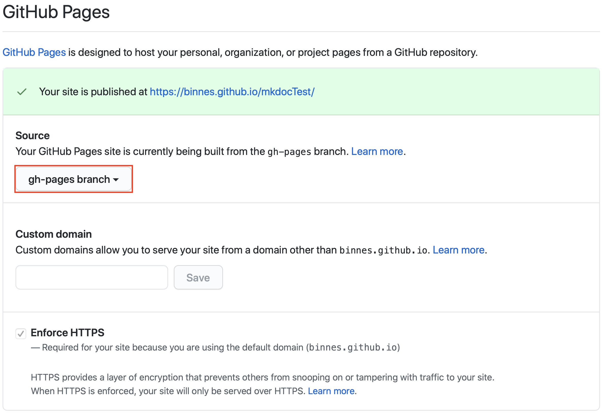Image resolution: width=602 pixels, height=414 pixels.
Task: Click the Enforce HTTPS label text
Action: (67, 333)
